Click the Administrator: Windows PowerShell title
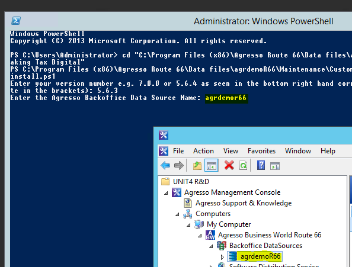The height and width of the screenshot is (267, 352). [264, 21]
